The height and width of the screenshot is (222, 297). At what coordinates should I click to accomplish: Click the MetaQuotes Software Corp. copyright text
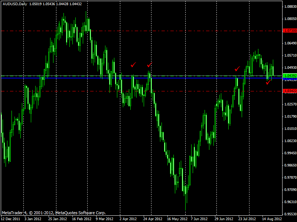pyautogui.click(x=54, y=213)
